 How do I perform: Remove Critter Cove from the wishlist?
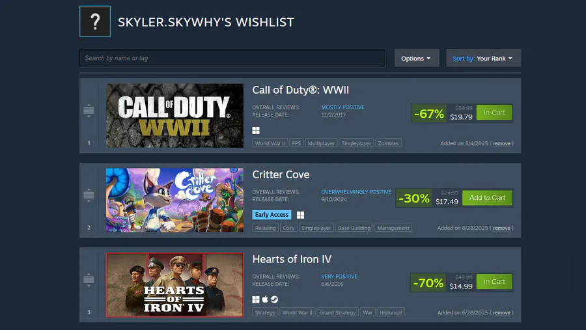(x=501, y=228)
